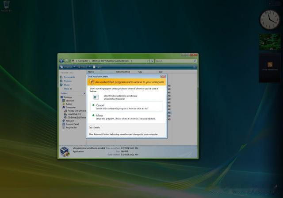Click the Unidentified Publisher text in the dialog
The image size is (283, 198).
tap(114, 99)
